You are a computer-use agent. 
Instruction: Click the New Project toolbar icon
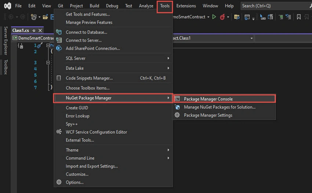pyautogui.click(x=34, y=17)
